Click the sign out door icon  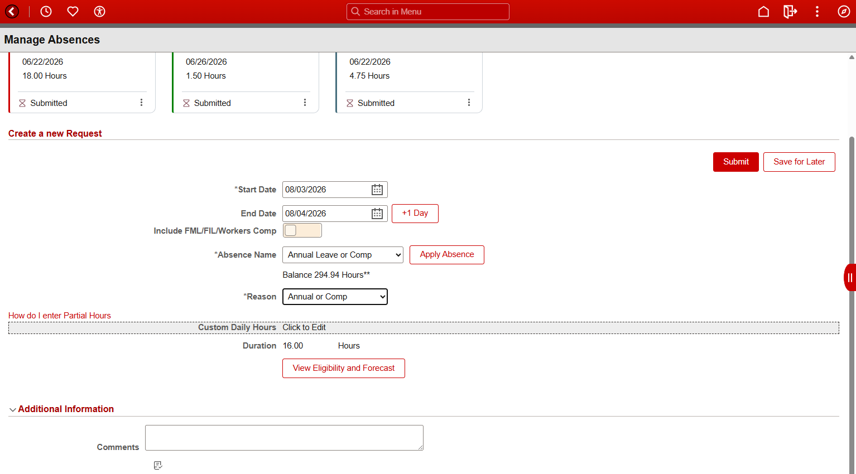(x=790, y=11)
